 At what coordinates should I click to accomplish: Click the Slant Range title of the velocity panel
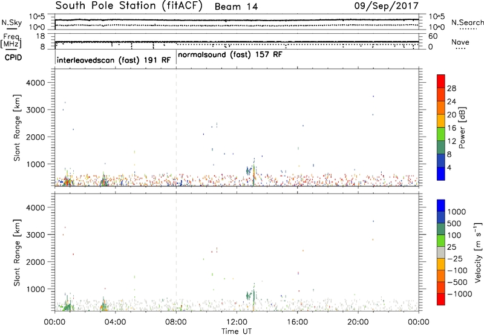[17, 252]
